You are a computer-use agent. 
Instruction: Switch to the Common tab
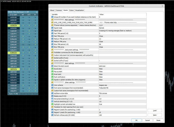click(x=59, y=10)
